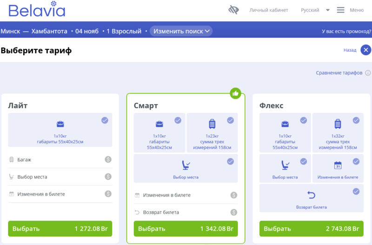Screen dimensions: 372x245
Task: Click the Belavia logo
Action: 36,10
